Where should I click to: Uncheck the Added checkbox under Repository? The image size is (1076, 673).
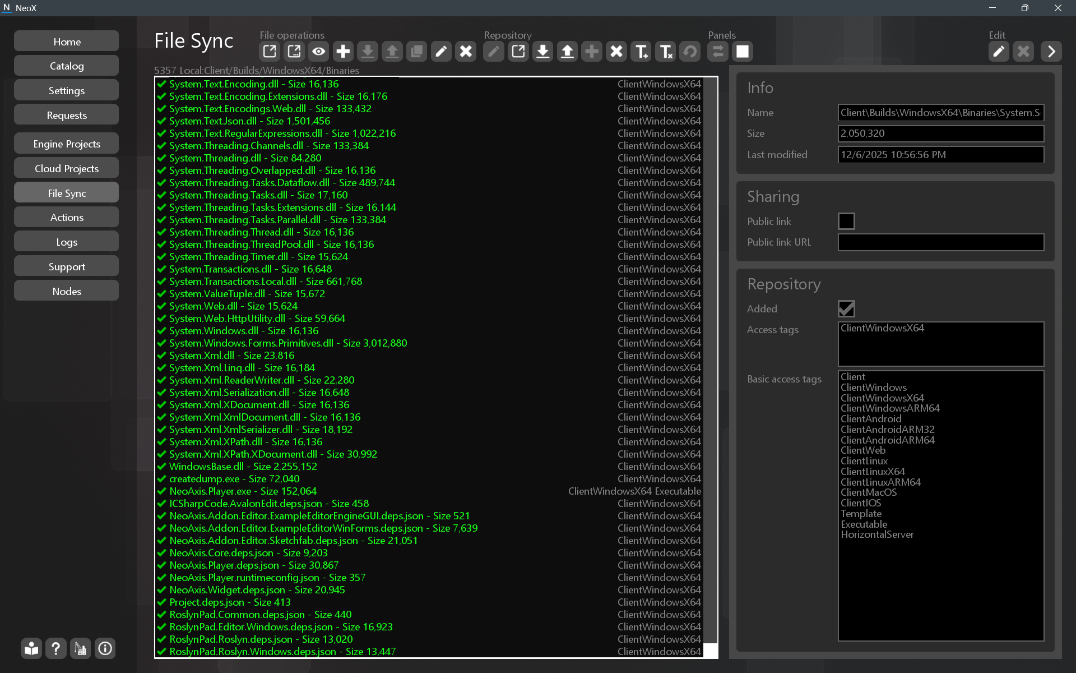pos(846,308)
